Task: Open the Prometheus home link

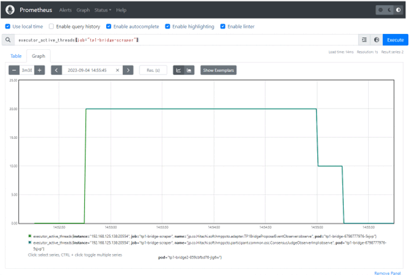Action: [x=36, y=10]
